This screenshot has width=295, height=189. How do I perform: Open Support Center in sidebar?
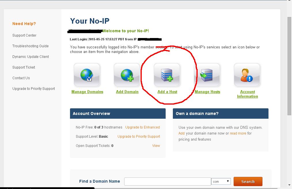(x=24, y=35)
